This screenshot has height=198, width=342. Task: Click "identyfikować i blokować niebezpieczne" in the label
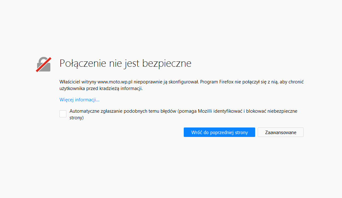(x=255, y=111)
